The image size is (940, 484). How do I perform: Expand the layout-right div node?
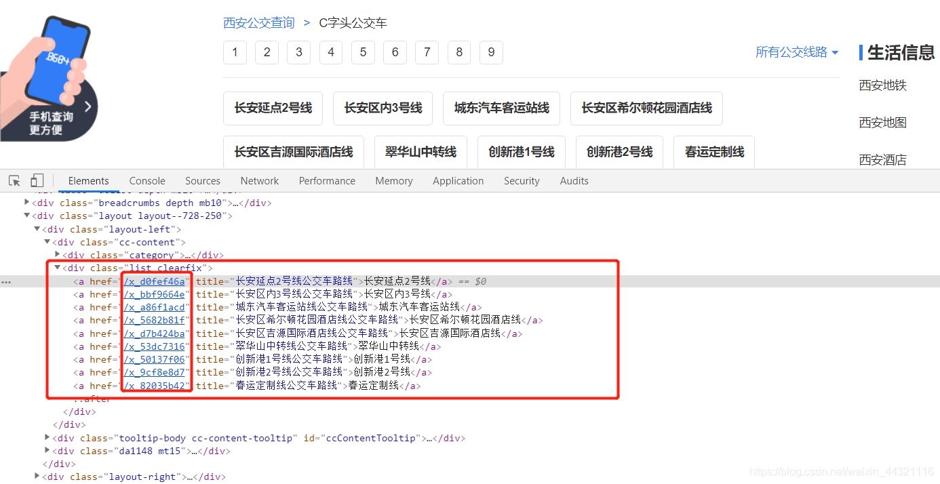(x=37, y=476)
